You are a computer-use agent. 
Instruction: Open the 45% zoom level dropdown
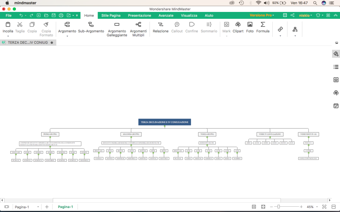pyautogui.click(x=312, y=206)
